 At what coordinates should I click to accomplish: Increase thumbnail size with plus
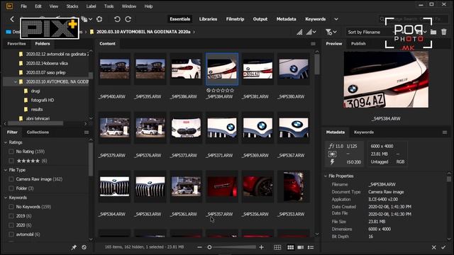click(x=262, y=247)
